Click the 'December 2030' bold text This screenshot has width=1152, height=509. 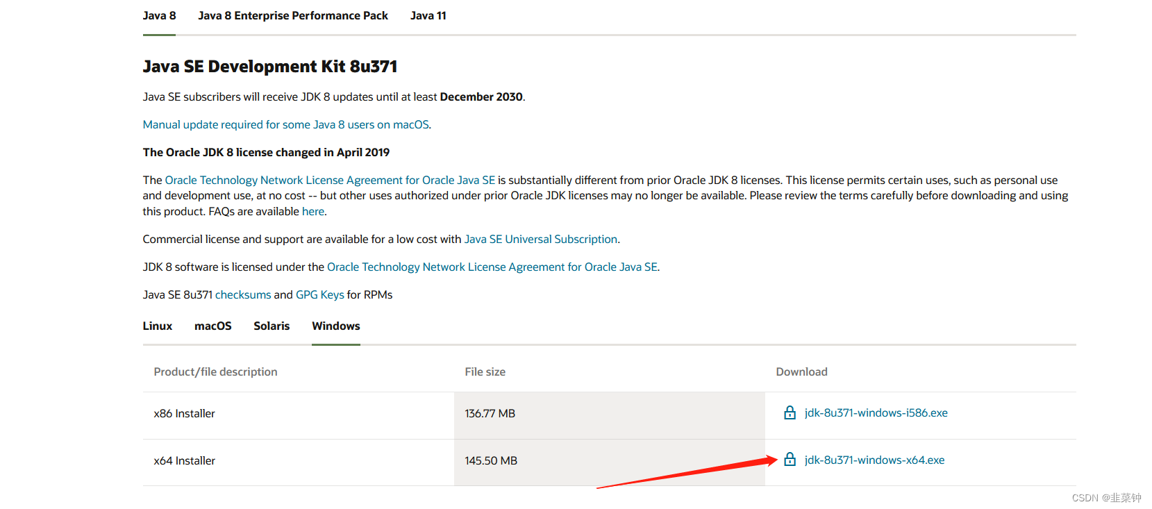481,97
